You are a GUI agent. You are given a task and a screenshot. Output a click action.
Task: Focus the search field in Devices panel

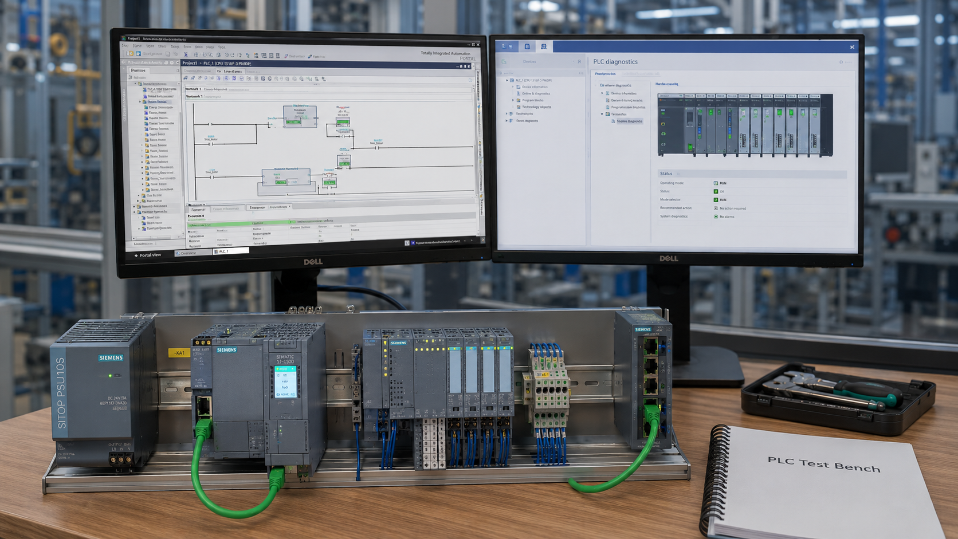pyautogui.click(x=541, y=73)
